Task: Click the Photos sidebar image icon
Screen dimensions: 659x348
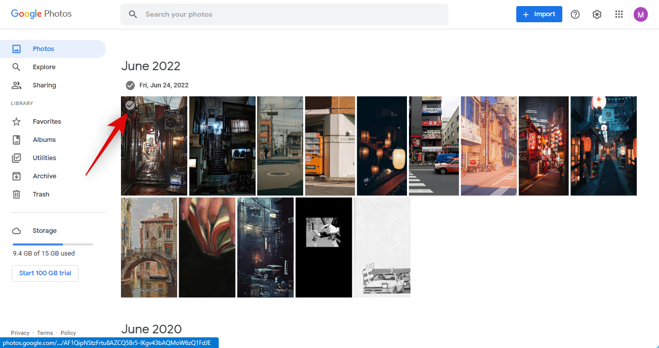Action: (x=17, y=49)
